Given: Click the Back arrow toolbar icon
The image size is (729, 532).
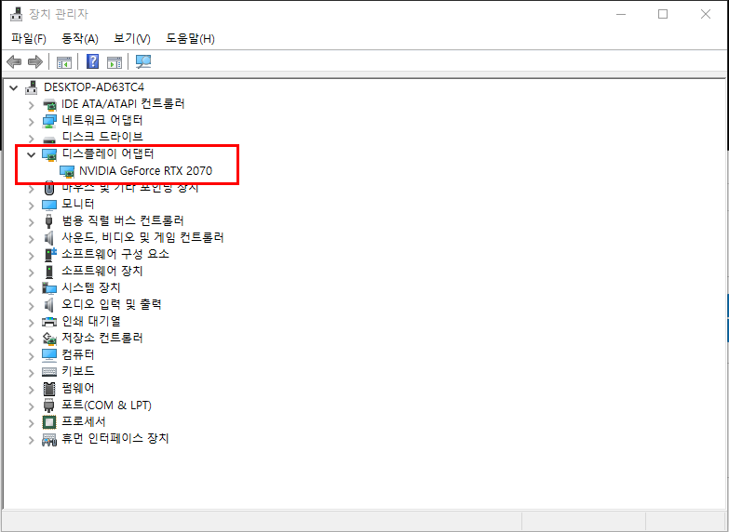Looking at the screenshot, I should coord(14,61).
